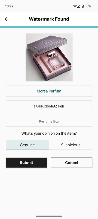
Task: Mark the item as Genuine
Action: click(x=27, y=145)
